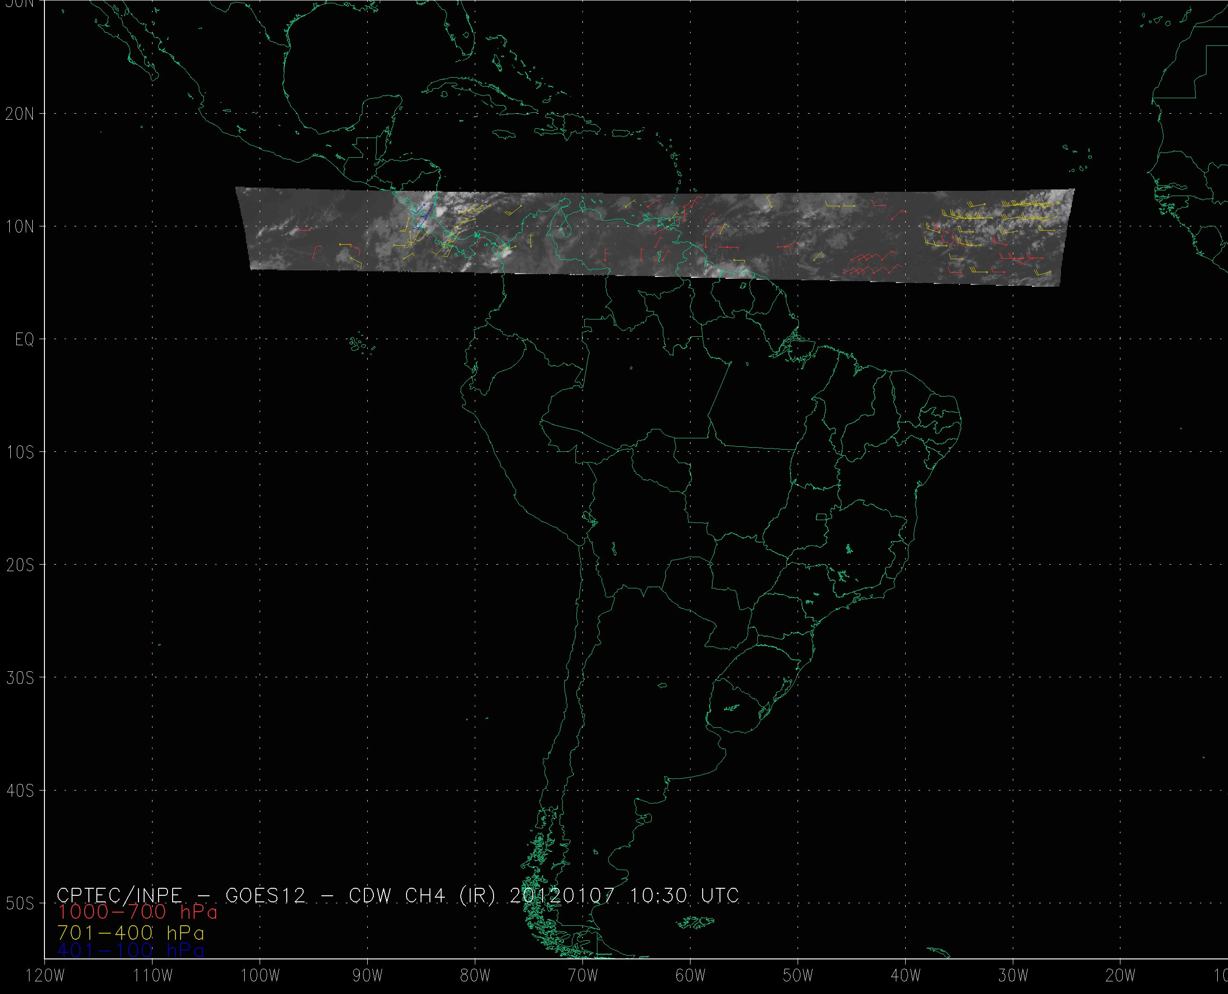Image resolution: width=1228 pixels, height=994 pixels.
Task: Click the 10:30 UTC timestamp text
Action: point(684,895)
